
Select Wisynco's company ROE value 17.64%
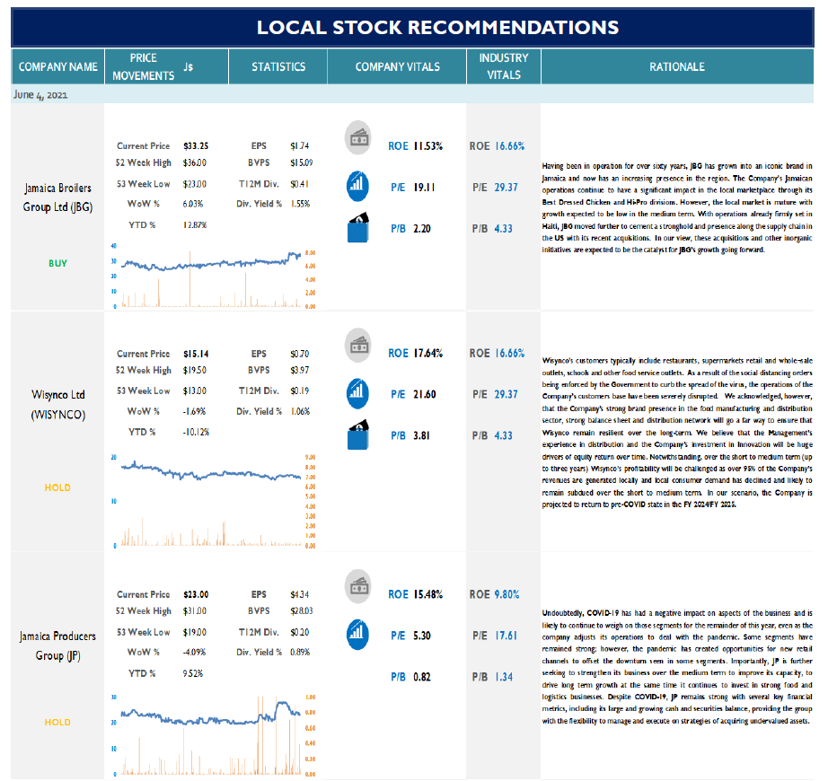tap(428, 353)
